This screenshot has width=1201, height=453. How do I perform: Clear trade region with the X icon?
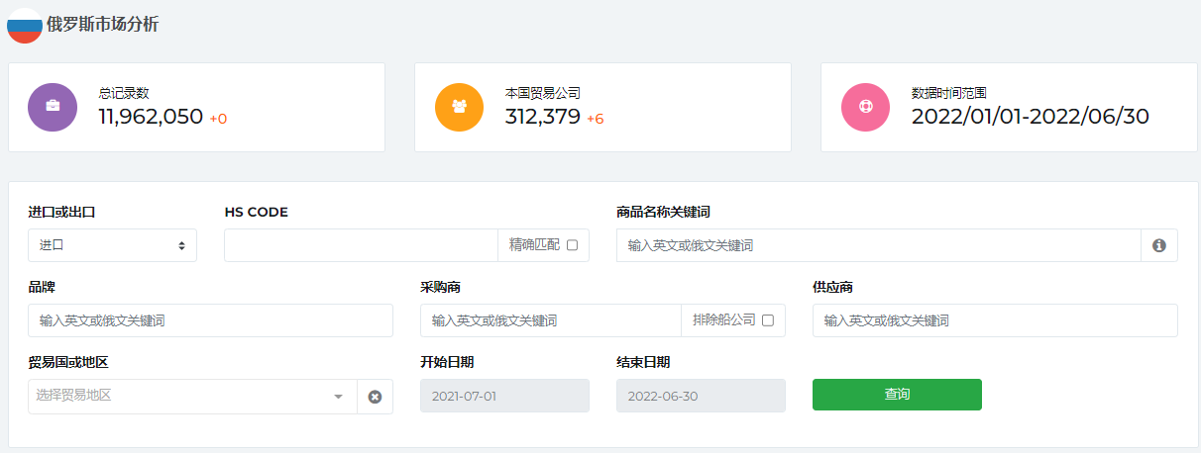(375, 397)
